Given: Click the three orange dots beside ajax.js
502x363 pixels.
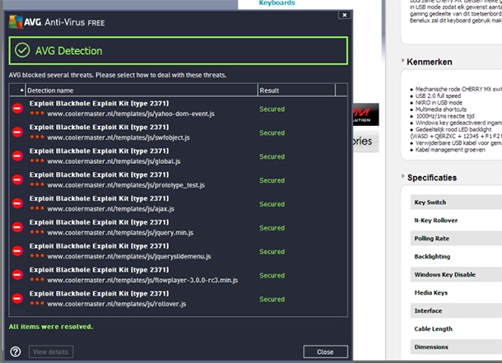Looking at the screenshot, I should point(37,207).
